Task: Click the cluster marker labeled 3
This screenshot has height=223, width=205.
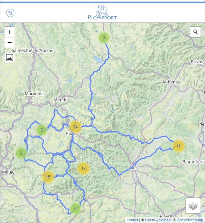Action: 104,37
